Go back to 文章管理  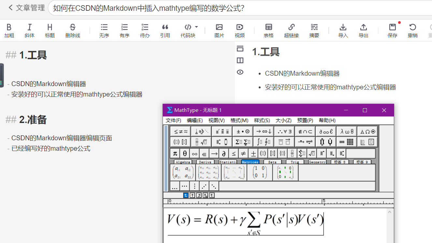27,8
